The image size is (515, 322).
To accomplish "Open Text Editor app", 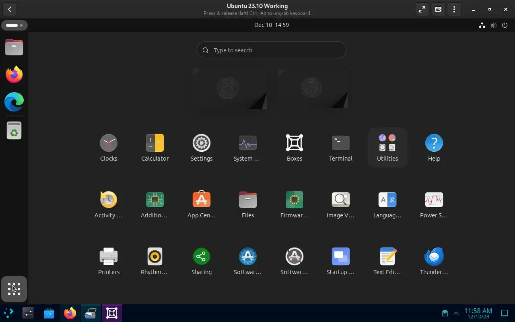I will (x=387, y=261).
